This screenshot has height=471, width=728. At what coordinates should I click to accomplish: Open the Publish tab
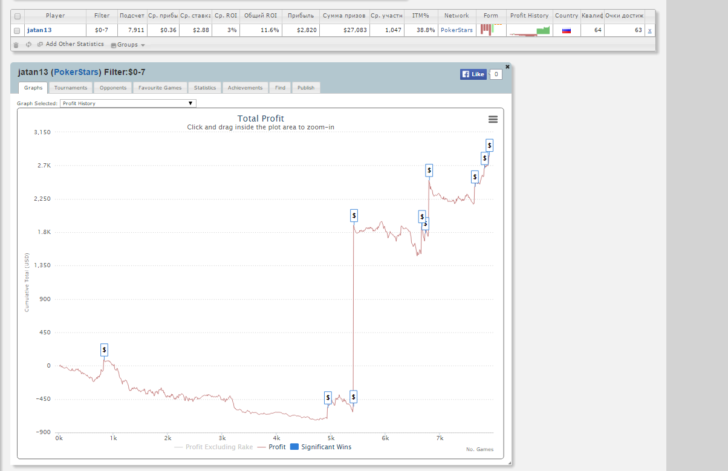click(306, 88)
